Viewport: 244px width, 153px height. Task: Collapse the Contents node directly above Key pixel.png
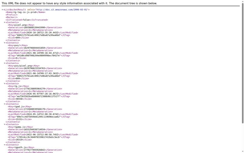pos(4,22)
